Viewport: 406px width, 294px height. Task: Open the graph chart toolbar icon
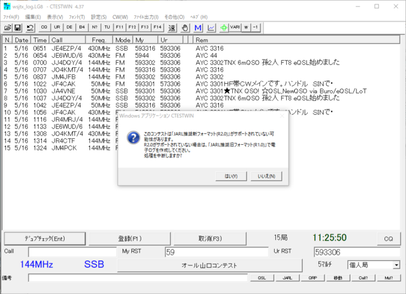[211, 28]
